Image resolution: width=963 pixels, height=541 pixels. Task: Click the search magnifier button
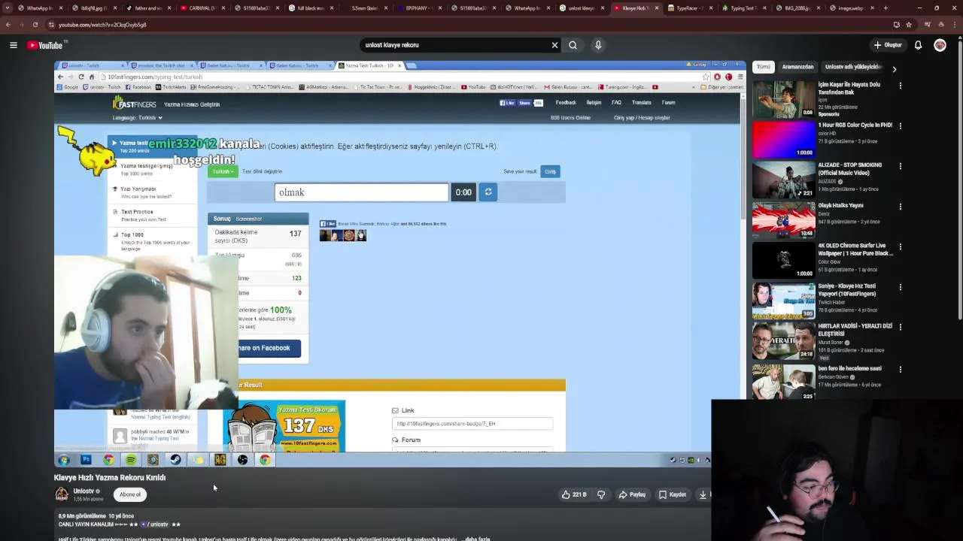(573, 45)
